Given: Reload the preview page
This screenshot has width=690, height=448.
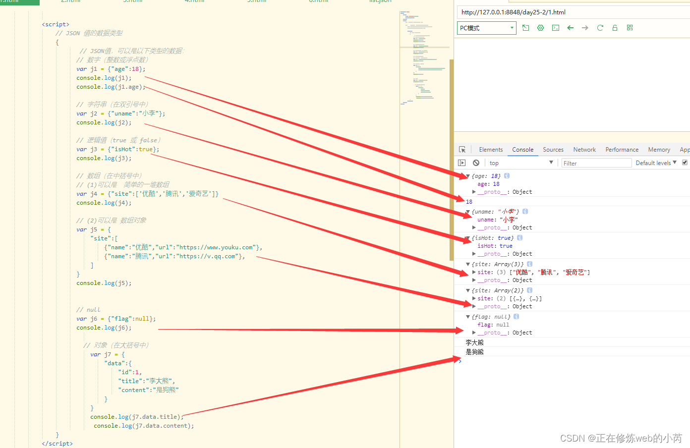Looking at the screenshot, I should pos(600,28).
